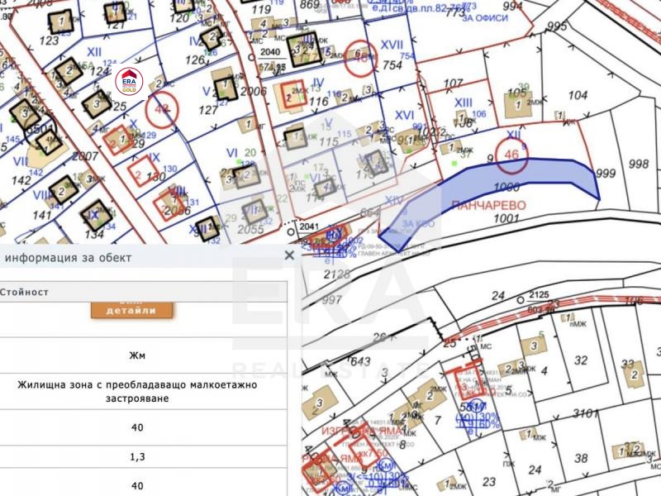This screenshot has height=496, width=661.
Task: Select parcel 32 in the lower right
Action: (x=581, y=360)
